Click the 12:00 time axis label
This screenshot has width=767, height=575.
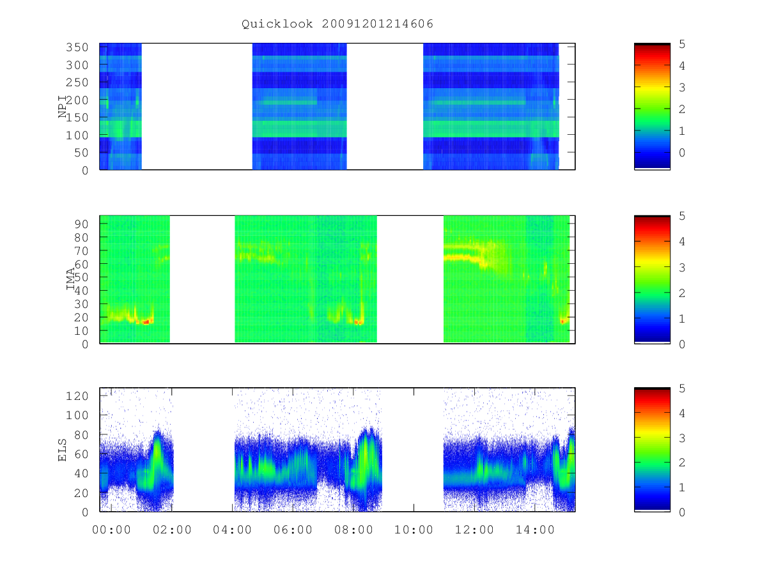point(474,530)
